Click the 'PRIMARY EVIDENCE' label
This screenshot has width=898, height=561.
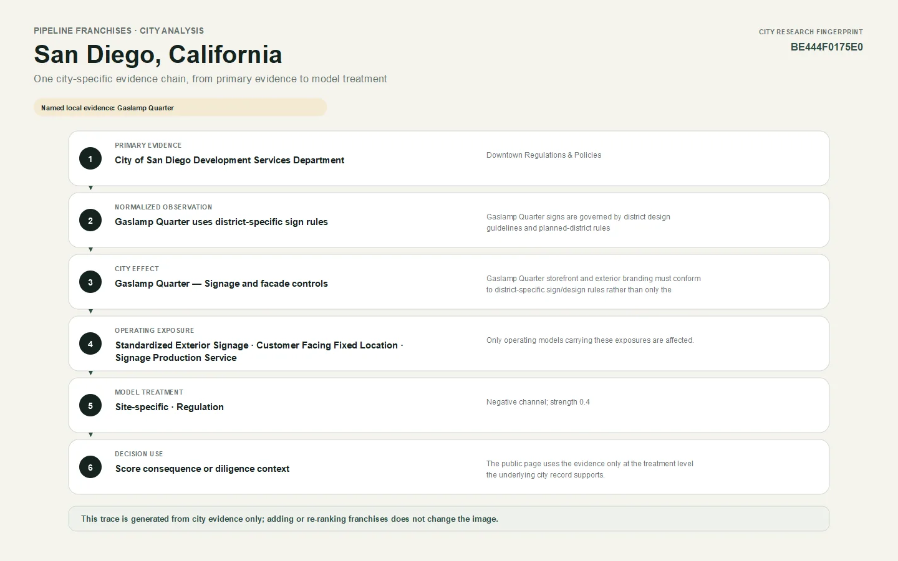click(148, 145)
